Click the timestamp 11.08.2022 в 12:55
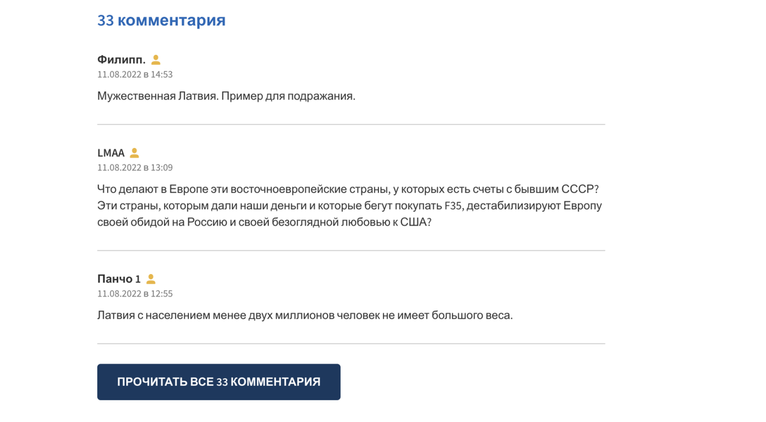The image size is (766, 422). (x=134, y=294)
